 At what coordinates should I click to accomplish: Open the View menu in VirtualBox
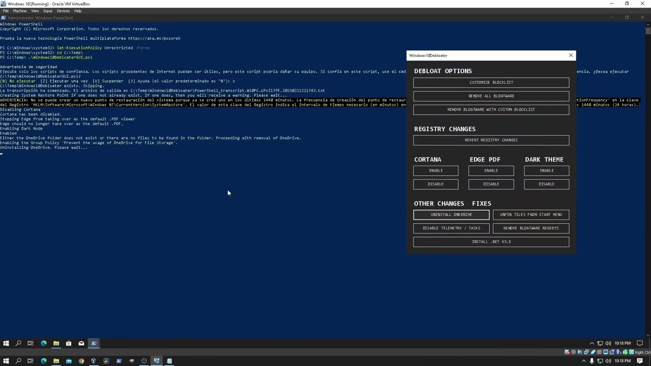(x=35, y=11)
